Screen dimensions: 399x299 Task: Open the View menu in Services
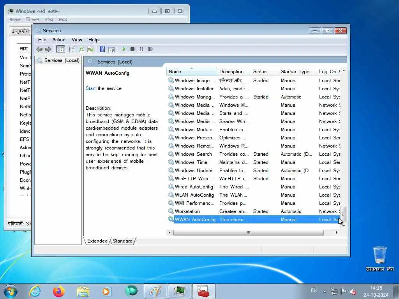tap(77, 40)
